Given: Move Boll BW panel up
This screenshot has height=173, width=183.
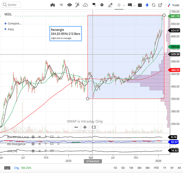Looking at the screenshot, I should (x=46, y=137).
